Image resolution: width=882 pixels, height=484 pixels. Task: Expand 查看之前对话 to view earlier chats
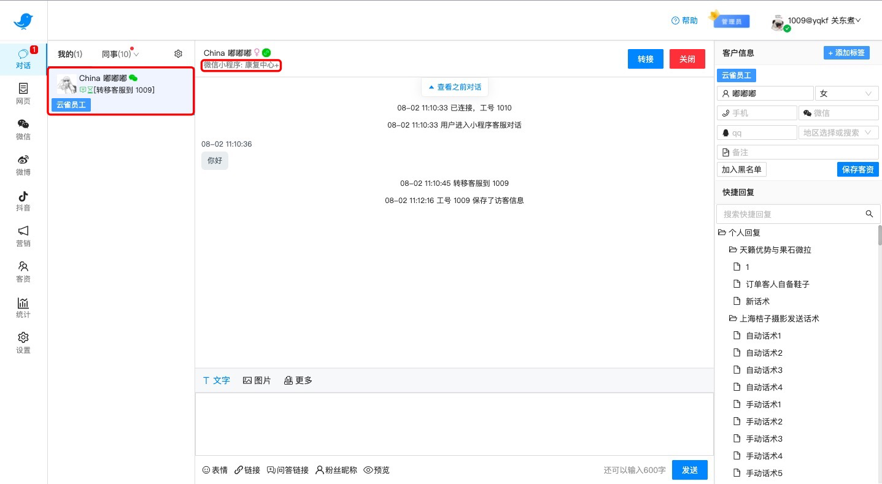tap(454, 86)
